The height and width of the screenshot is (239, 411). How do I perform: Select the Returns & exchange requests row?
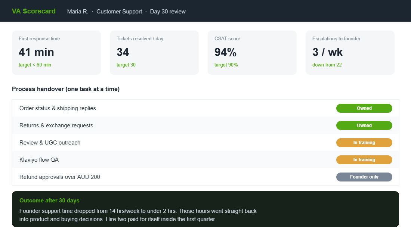(205, 125)
